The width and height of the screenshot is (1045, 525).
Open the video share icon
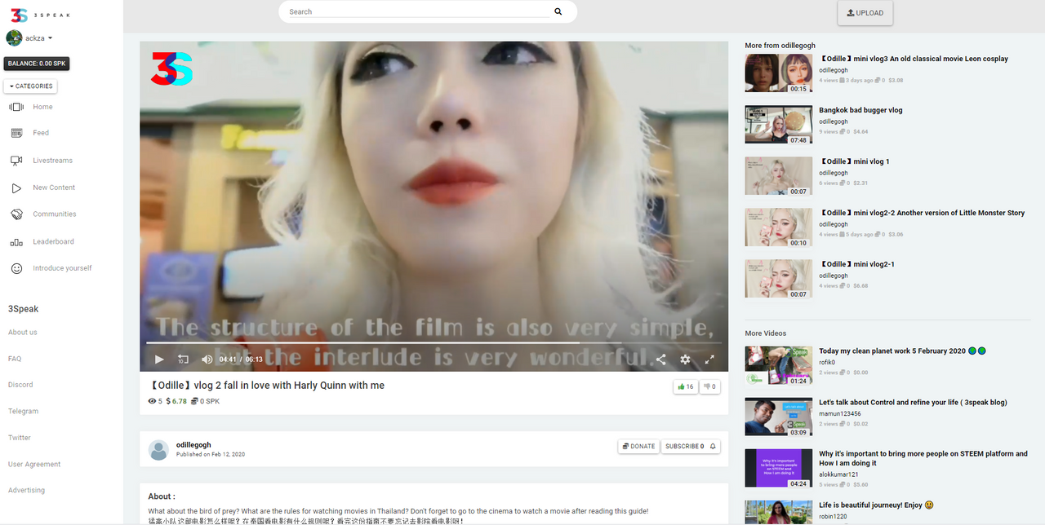(661, 360)
